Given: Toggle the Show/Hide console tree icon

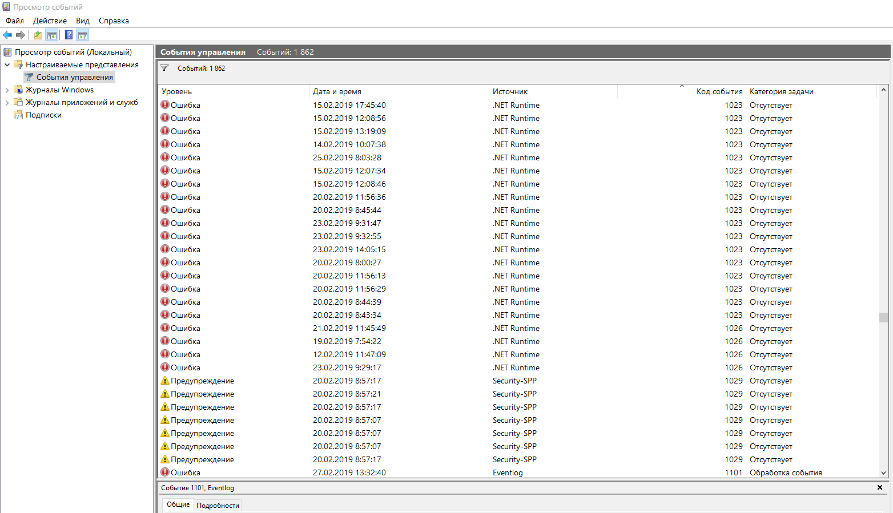Looking at the screenshot, I should (x=52, y=35).
